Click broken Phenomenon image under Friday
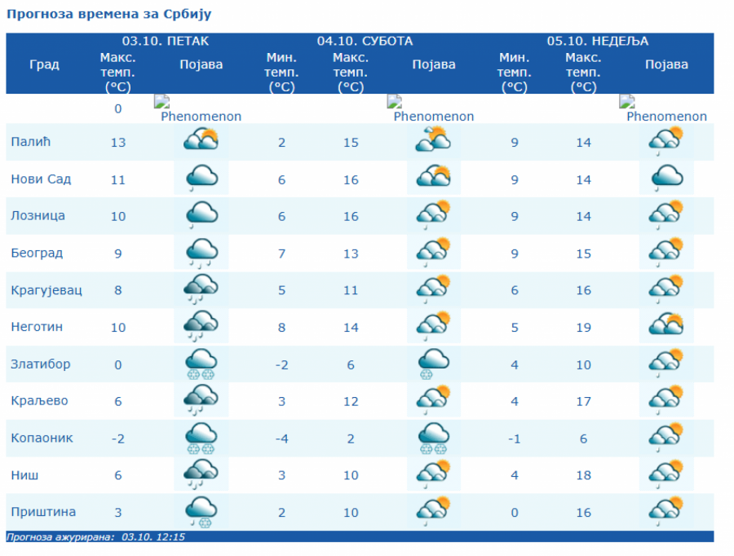 click(199, 108)
